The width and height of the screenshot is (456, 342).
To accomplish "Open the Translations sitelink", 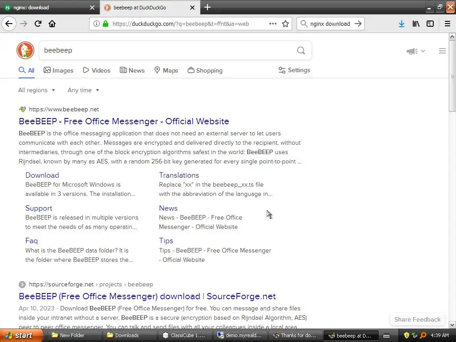I will tap(179, 175).
